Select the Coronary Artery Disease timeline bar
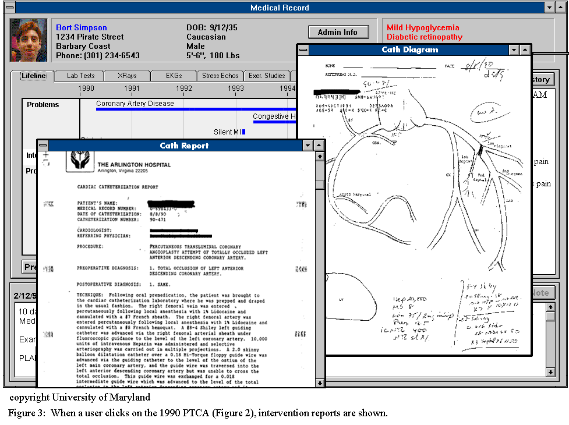 click(x=196, y=109)
